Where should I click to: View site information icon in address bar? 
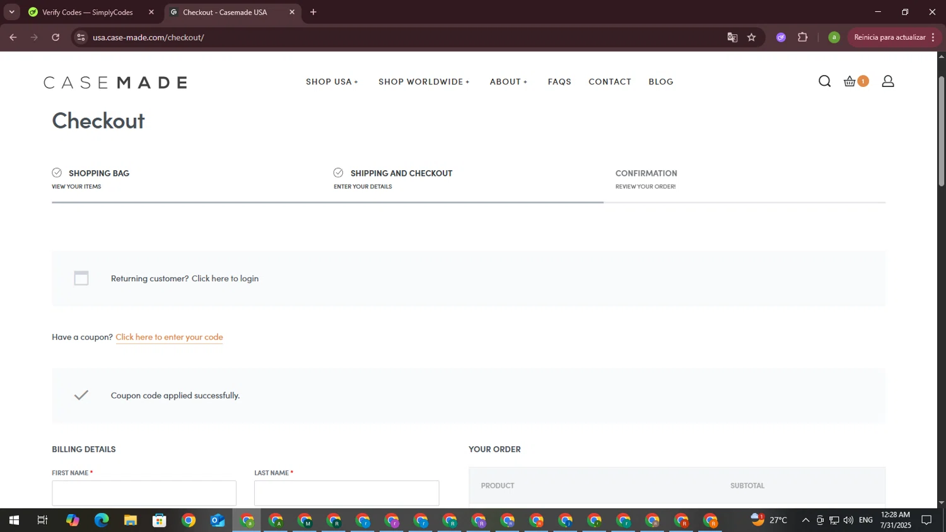pos(81,37)
